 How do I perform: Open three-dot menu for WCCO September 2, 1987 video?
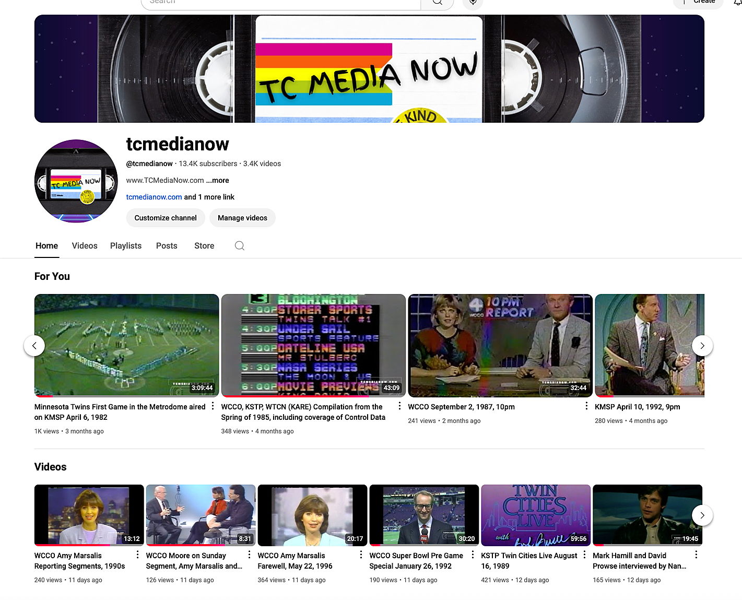coord(586,406)
